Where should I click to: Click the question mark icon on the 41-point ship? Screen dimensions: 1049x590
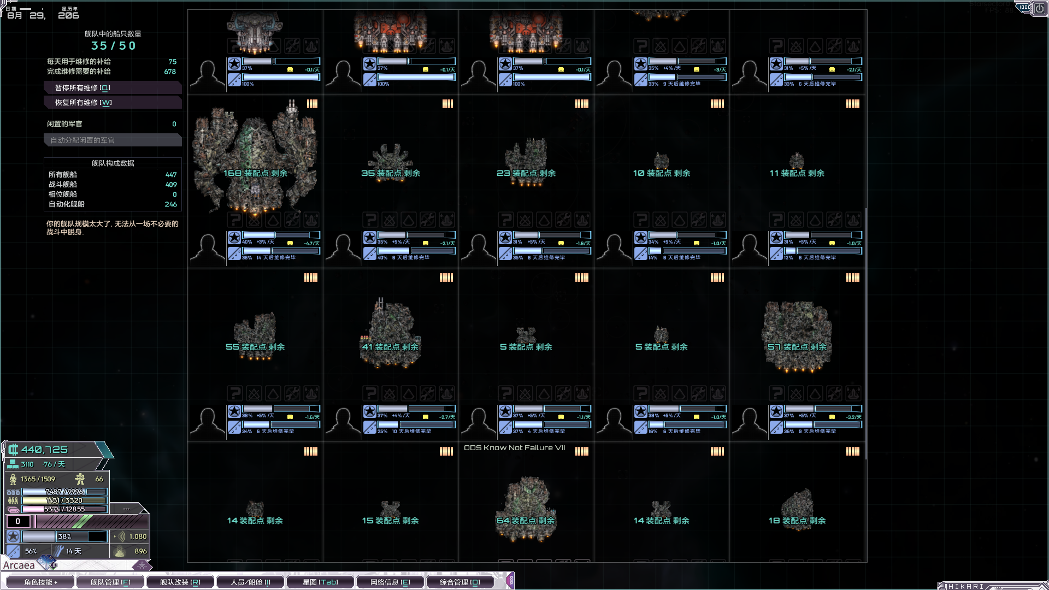(x=370, y=393)
